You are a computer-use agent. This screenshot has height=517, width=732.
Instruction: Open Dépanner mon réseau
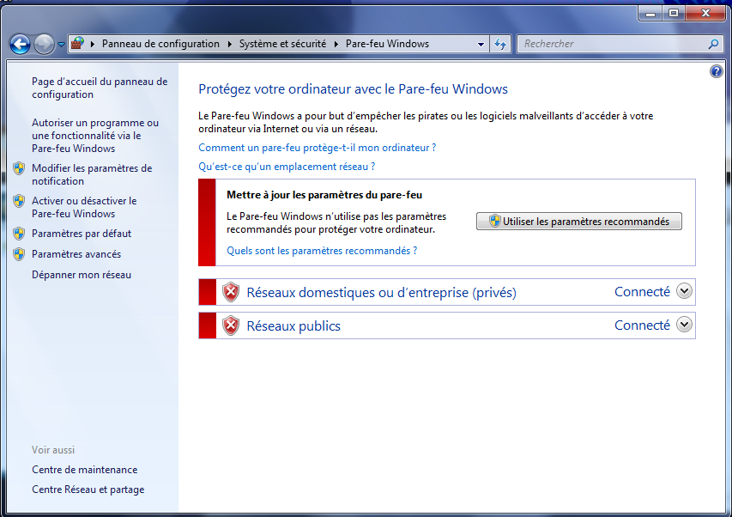click(82, 275)
